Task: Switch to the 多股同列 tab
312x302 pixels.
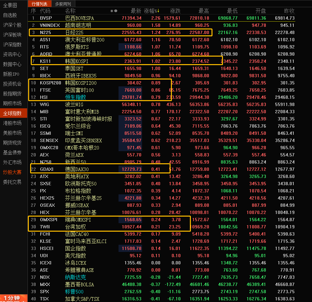Action: point(63,4)
